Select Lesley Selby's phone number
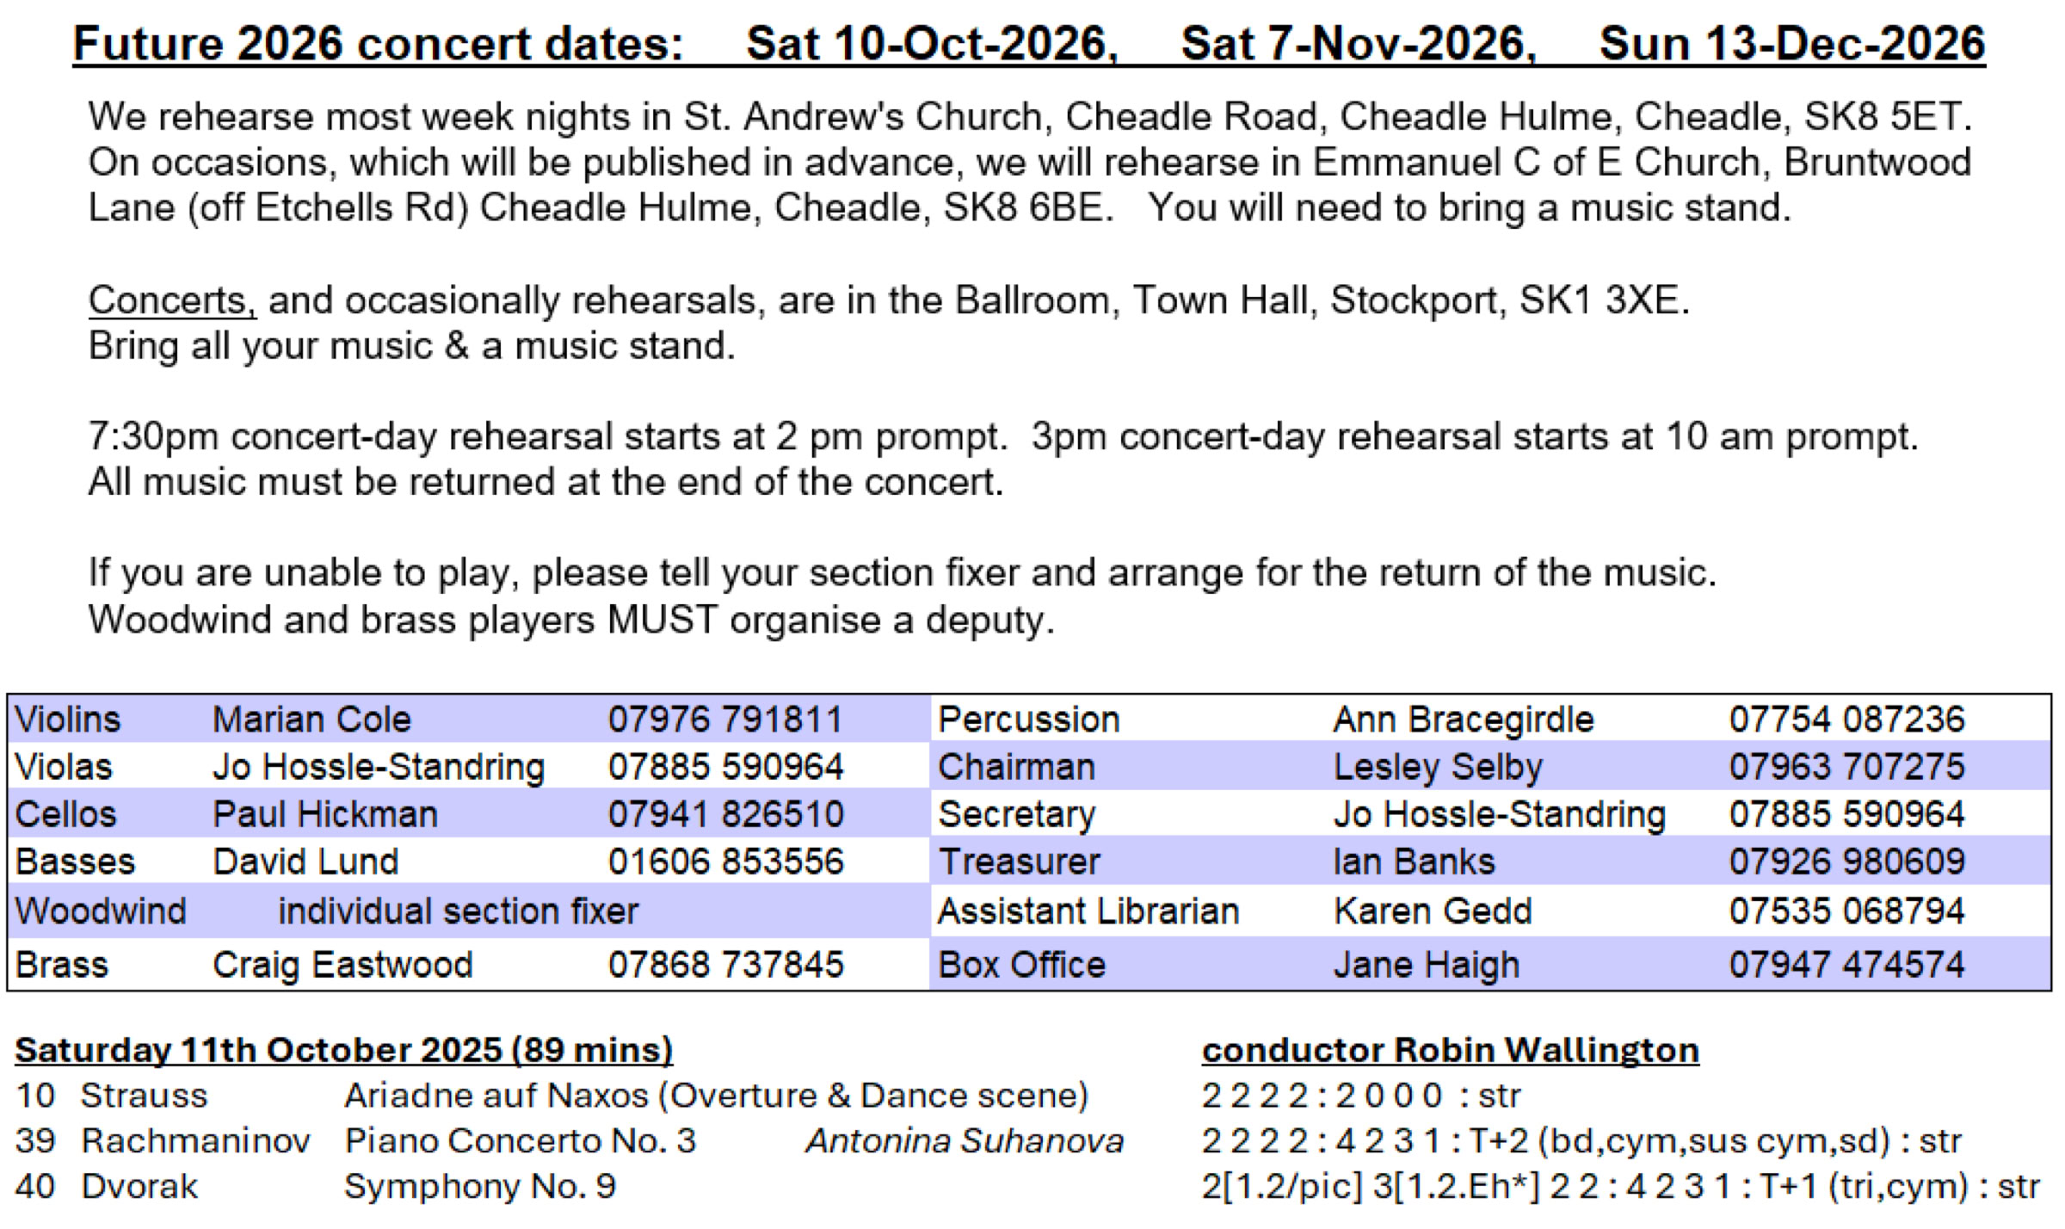 [x=1846, y=767]
